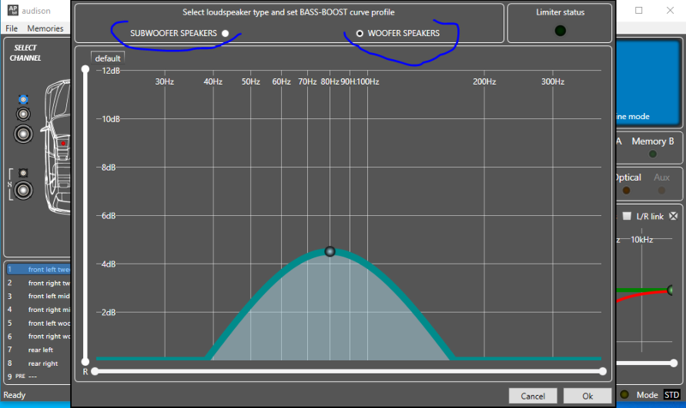Click the left handle of the horizontal range slider
The image size is (686, 408).
pyautogui.click(x=94, y=371)
